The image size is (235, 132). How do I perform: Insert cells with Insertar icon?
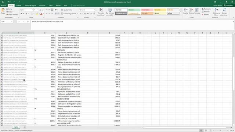pyautogui.click(x=185, y=11)
